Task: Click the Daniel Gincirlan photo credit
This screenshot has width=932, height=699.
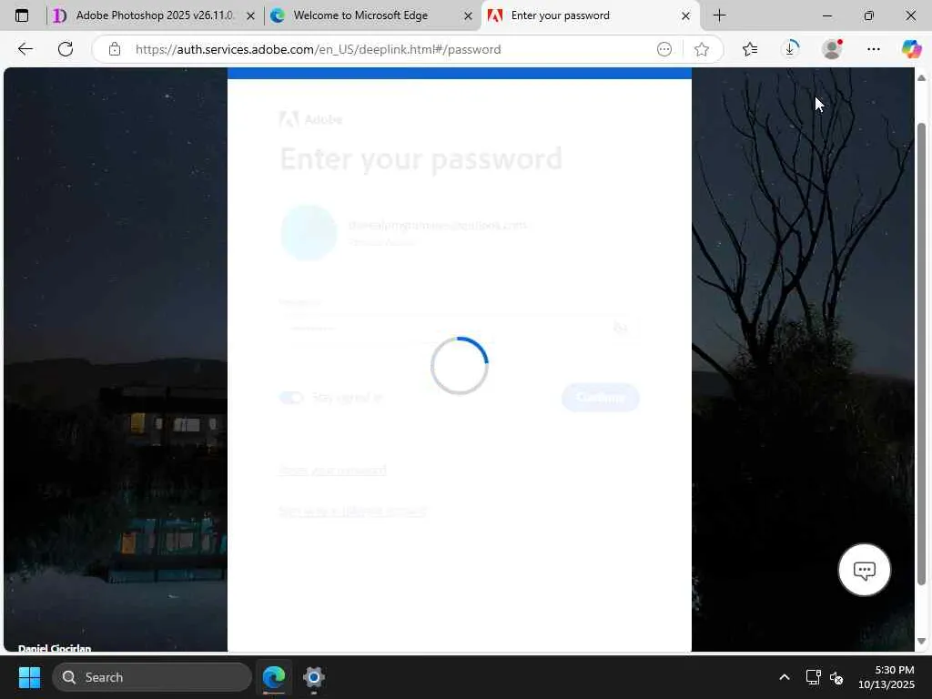Action: pos(55,648)
